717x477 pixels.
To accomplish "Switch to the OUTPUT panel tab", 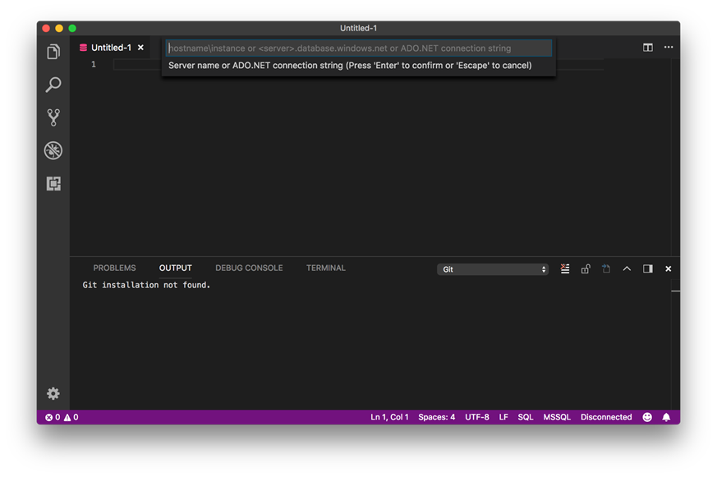I will (x=176, y=268).
